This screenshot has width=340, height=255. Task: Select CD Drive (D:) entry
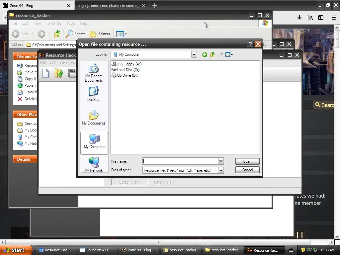pos(125,75)
